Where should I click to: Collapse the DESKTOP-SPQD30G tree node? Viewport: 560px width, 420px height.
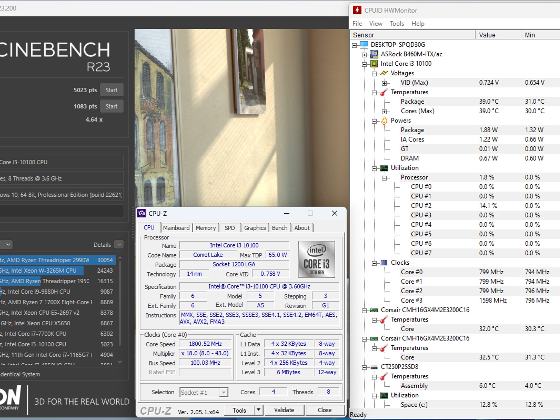click(x=354, y=45)
